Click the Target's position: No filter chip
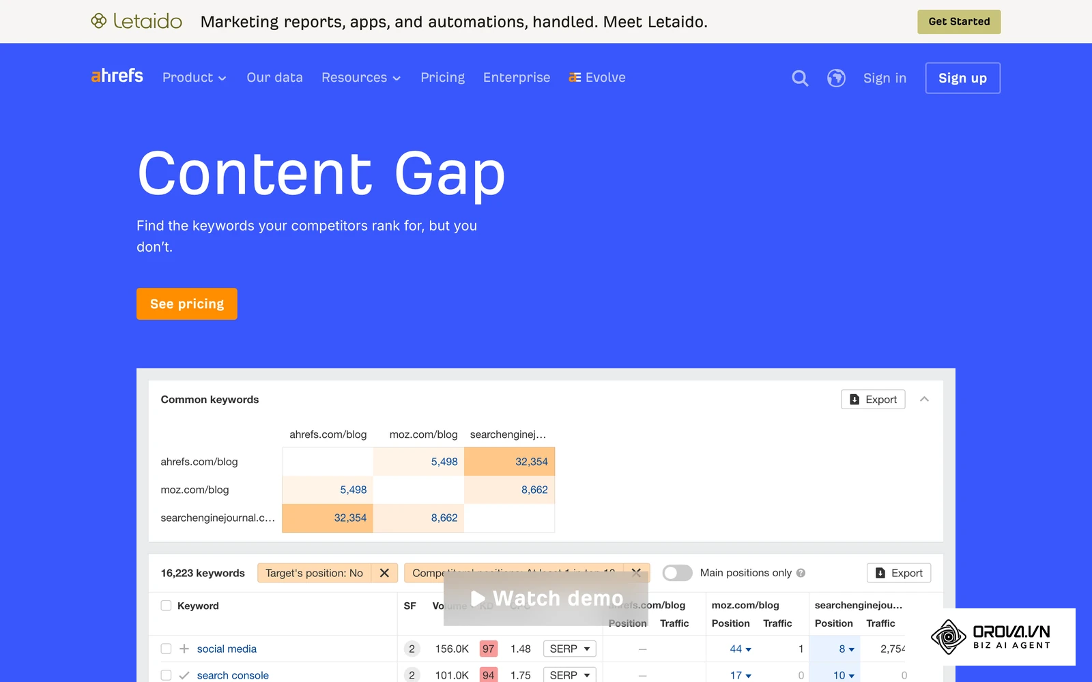Viewport: 1092px width, 682px height. tap(314, 573)
